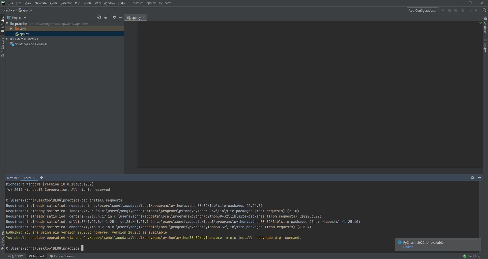This screenshot has height=259, width=488.
Task: Open Project panel settings gear
Action: click(x=114, y=17)
